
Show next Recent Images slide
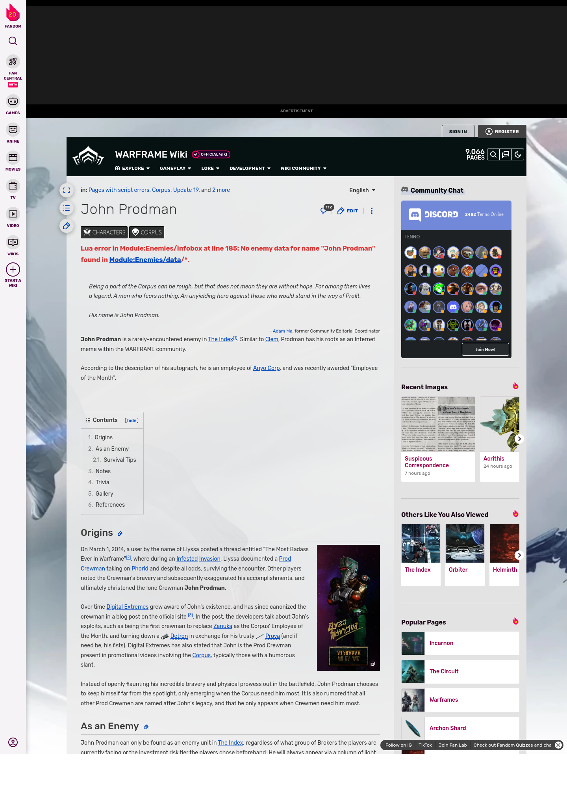[x=519, y=439]
